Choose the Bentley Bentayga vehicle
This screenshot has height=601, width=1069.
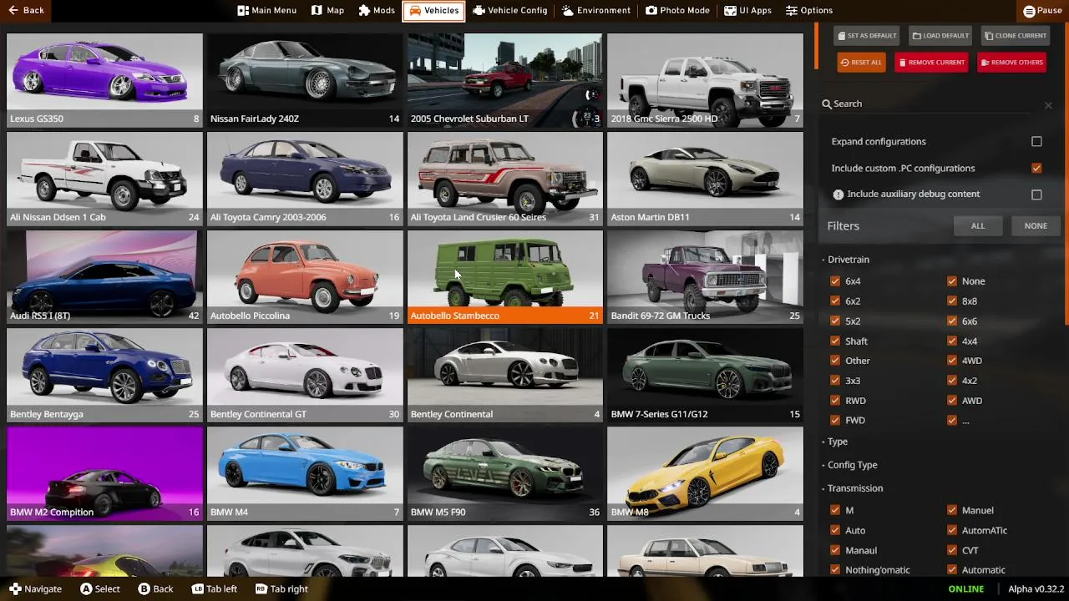tap(104, 376)
